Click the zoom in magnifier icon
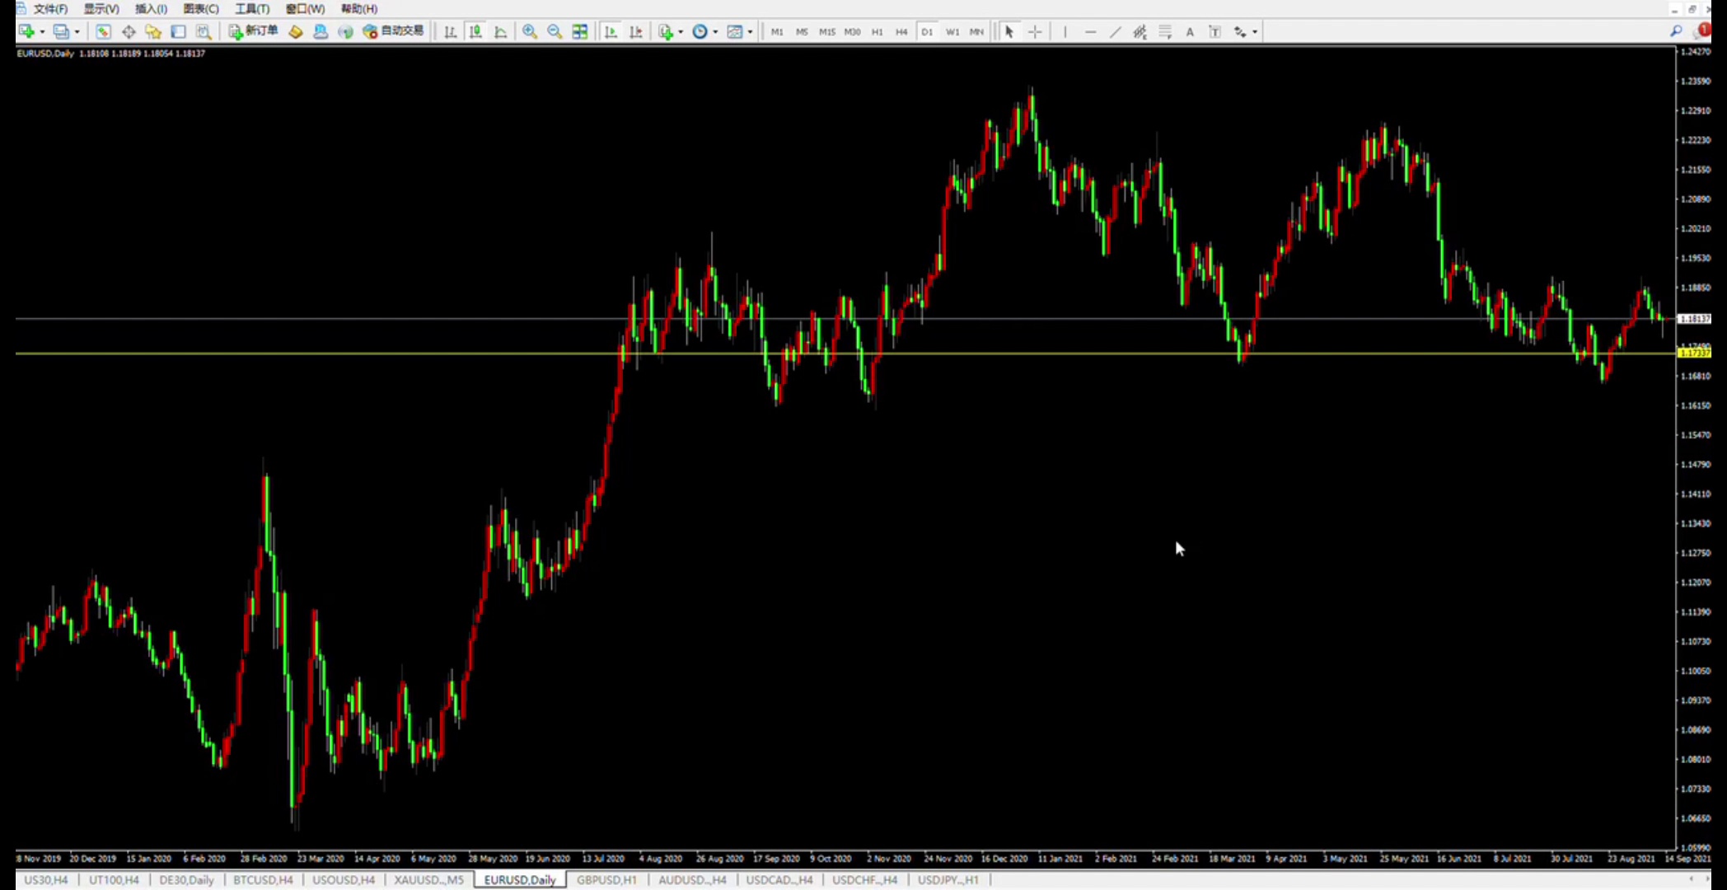 (x=530, y=31)
